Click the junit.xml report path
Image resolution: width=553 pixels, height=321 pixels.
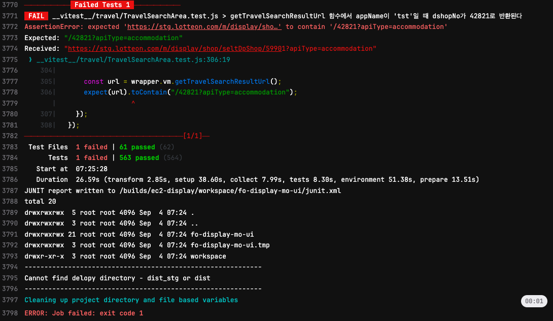point(230,190)
